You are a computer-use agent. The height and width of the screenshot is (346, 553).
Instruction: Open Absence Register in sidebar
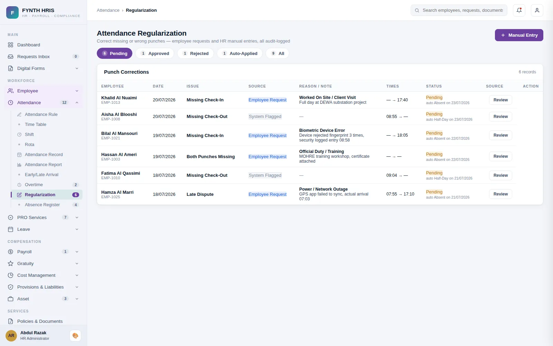click(x=47, y=205)
